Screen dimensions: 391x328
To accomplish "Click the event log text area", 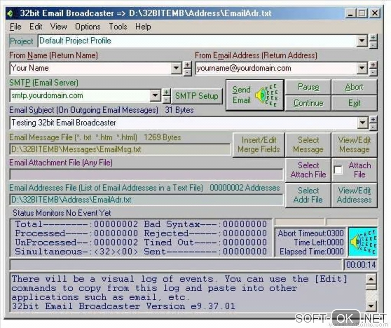I will (188, 292).
